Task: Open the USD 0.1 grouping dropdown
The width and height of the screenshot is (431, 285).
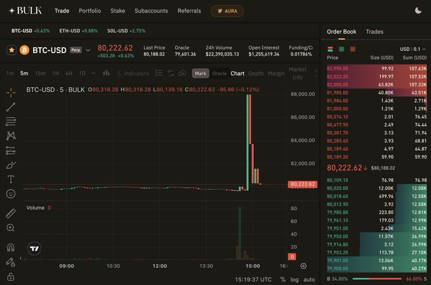Action: click(x=413, y=49)
